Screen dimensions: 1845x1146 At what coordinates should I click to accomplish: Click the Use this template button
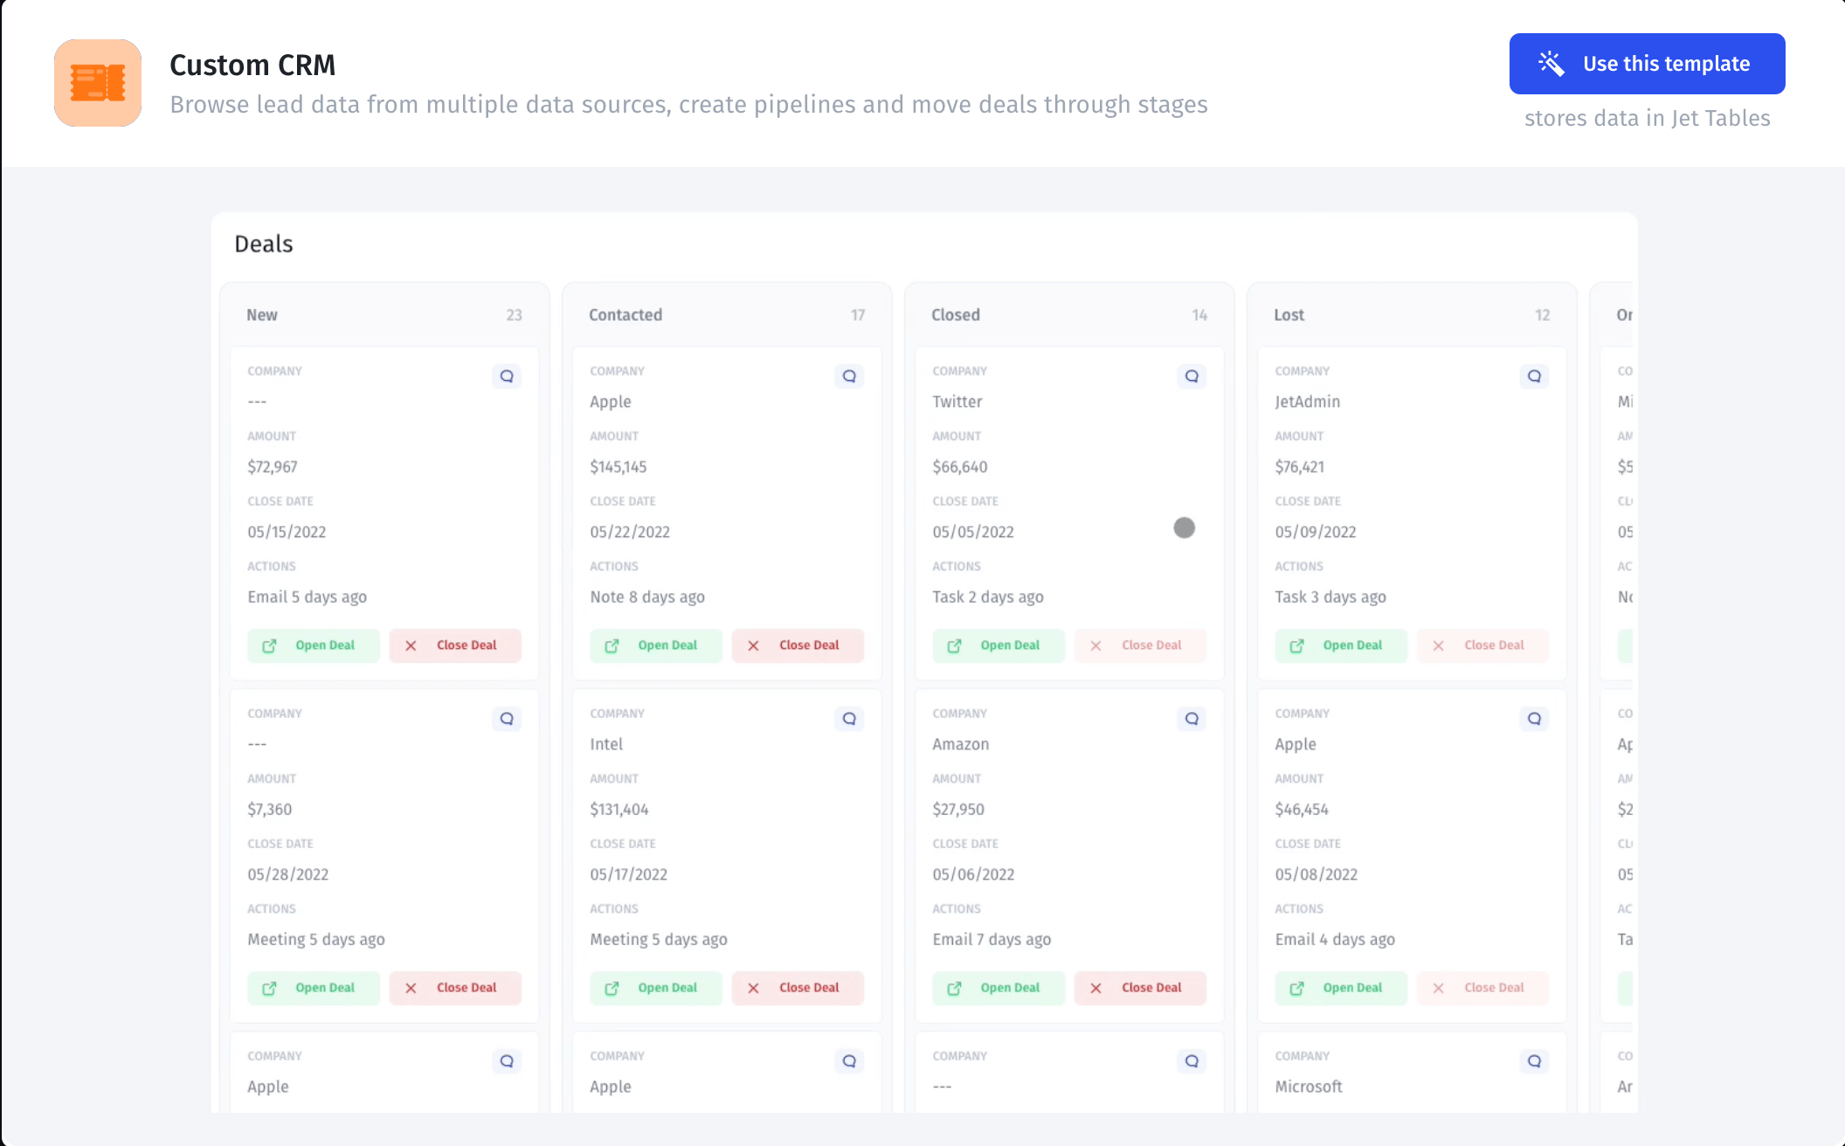point(1646,63)
